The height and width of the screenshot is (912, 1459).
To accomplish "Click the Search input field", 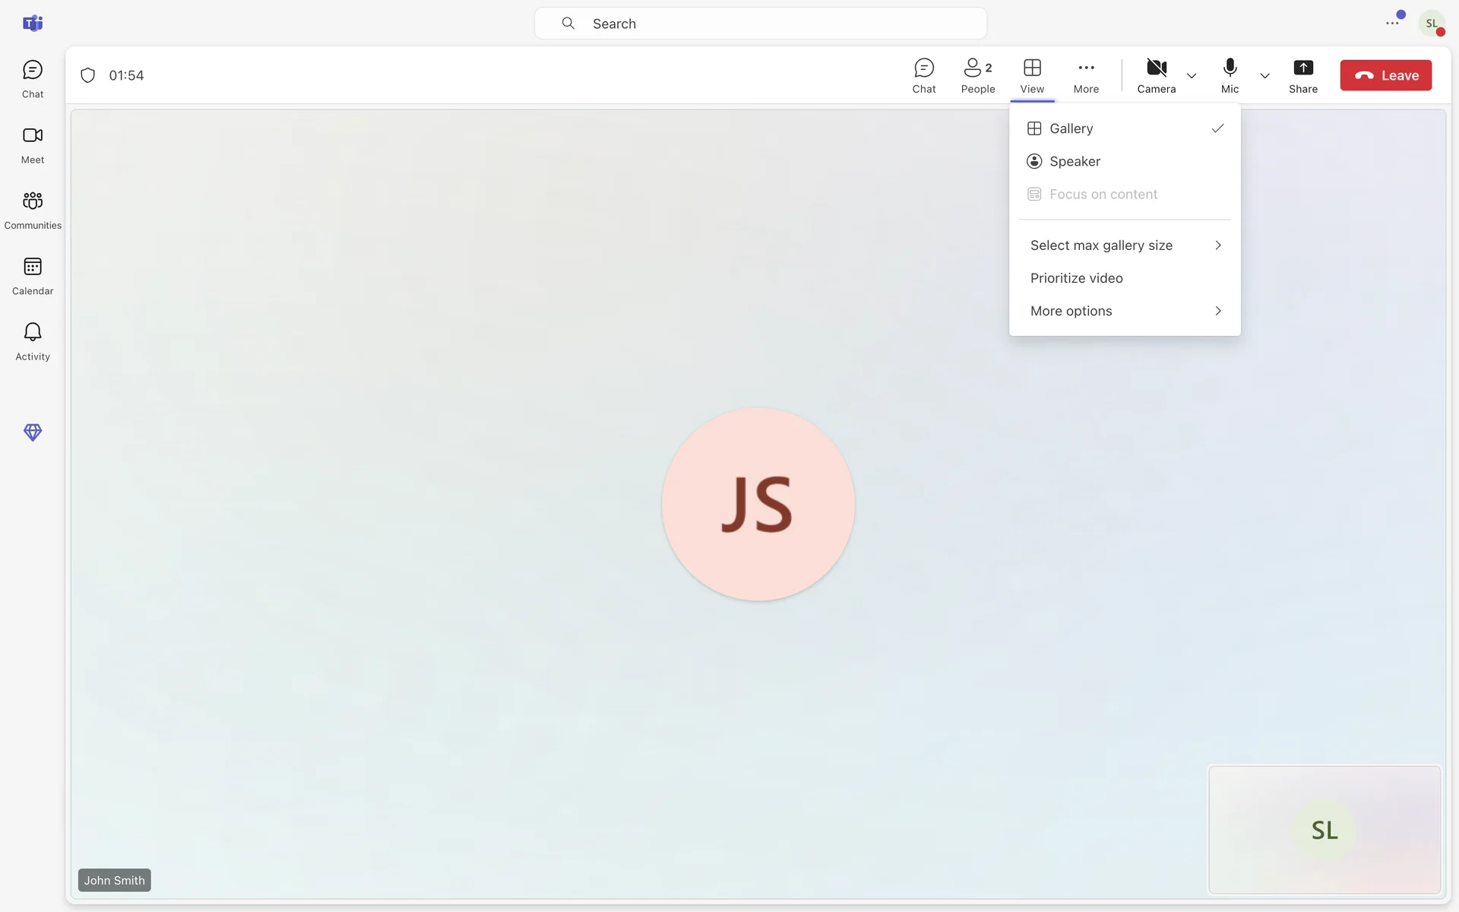I will pos(760,24).
